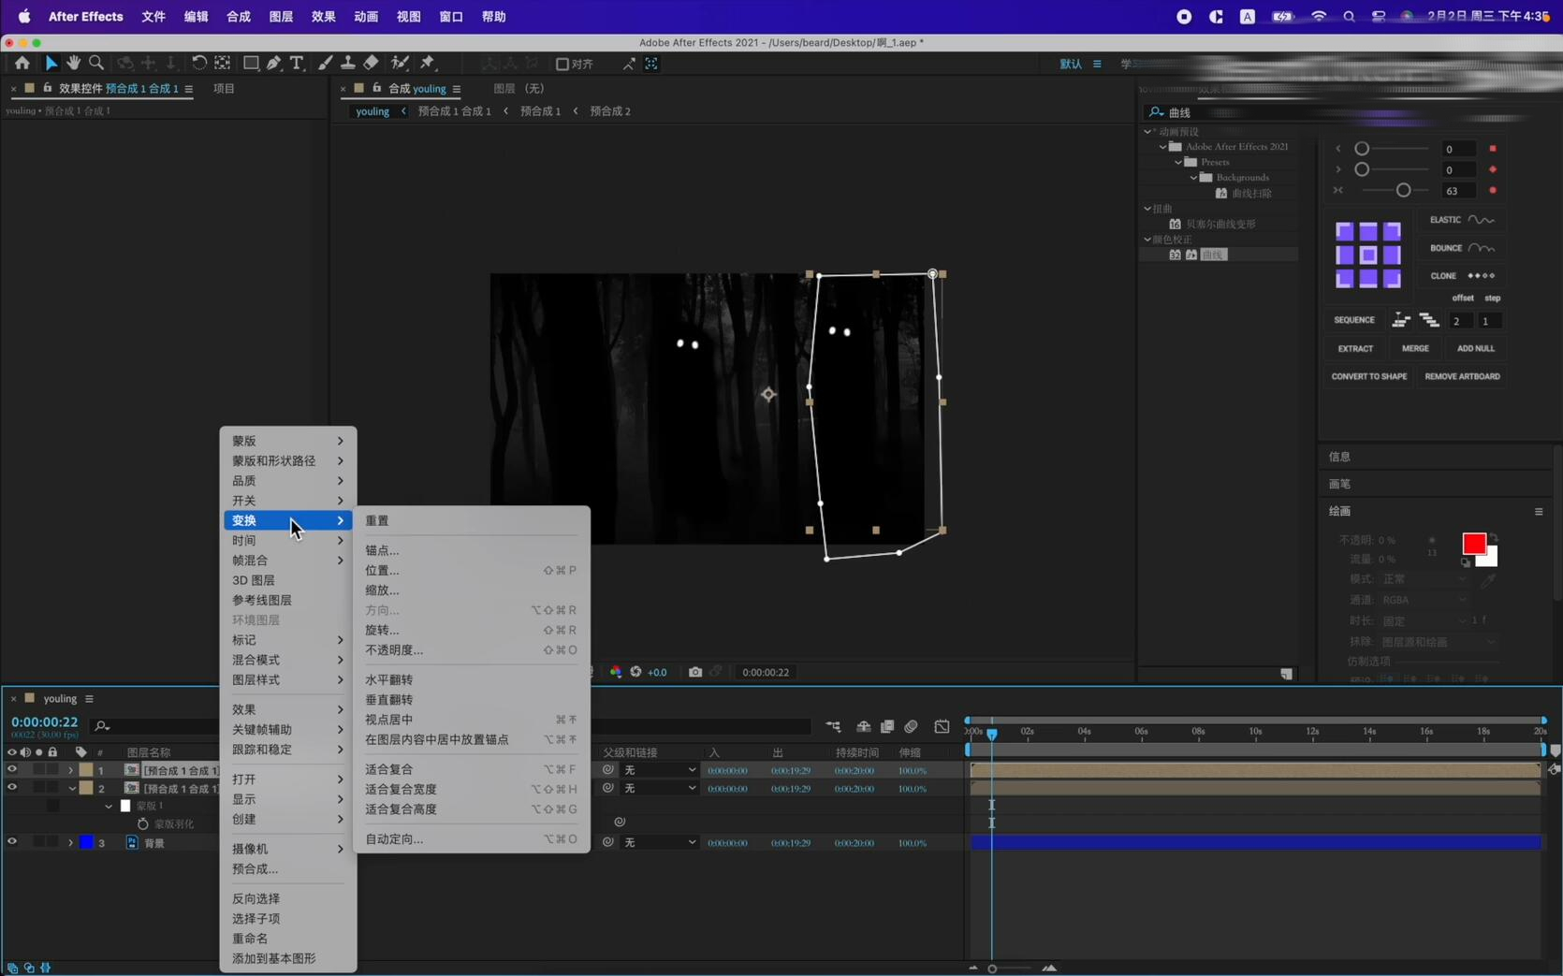Viewport: 1563px width, 976px height.
Task: Collapse the 扭曲 effects category
Action: [x=1147, y=209]
